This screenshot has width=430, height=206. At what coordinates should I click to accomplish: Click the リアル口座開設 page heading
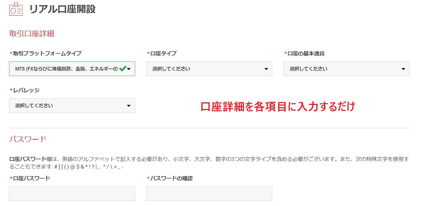pyautogui.click(x=62, y=9)
